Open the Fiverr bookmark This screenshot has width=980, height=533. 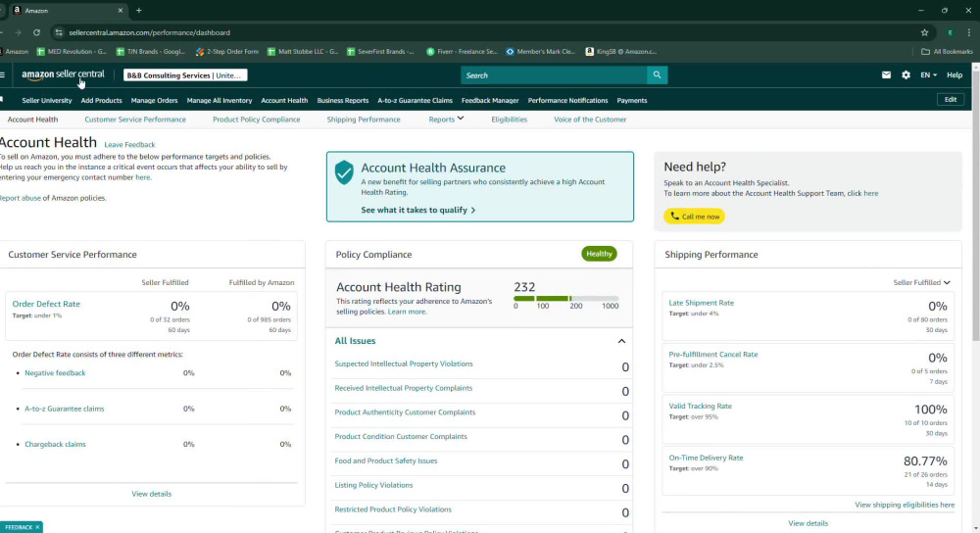pyautogui.click(x=462, y=51)
